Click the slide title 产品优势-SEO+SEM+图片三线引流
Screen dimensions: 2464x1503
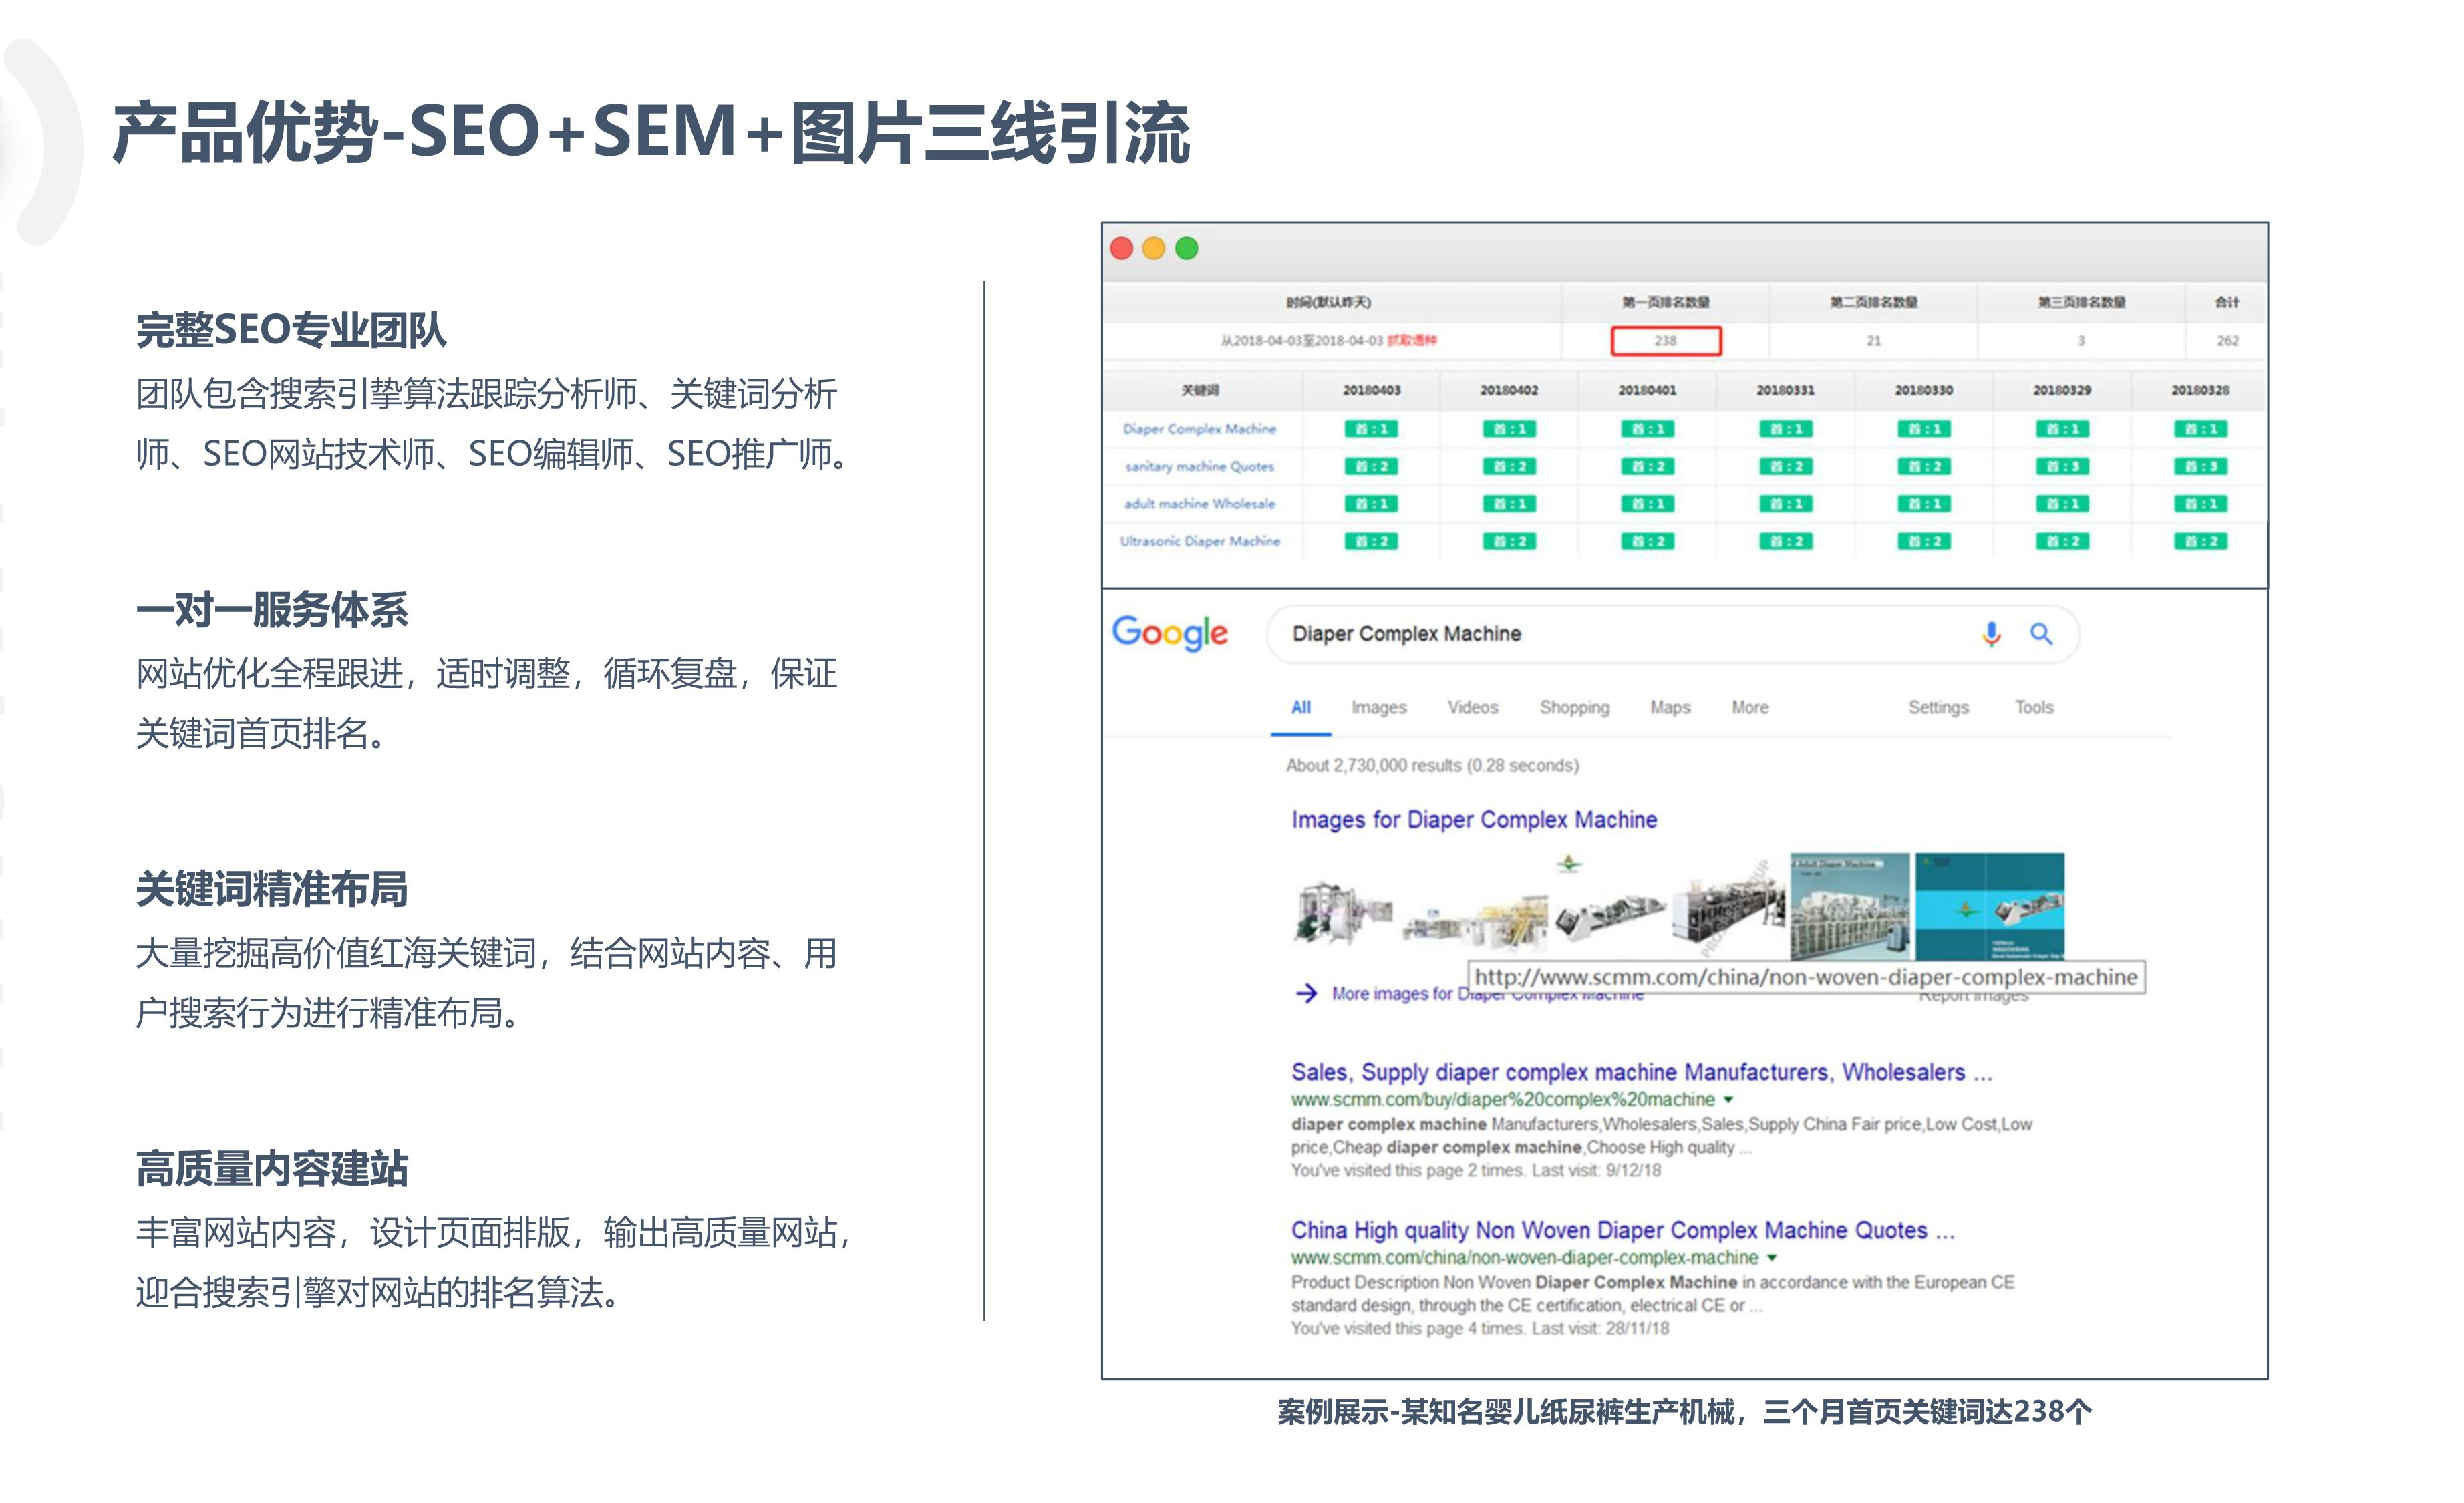[651, 133]
